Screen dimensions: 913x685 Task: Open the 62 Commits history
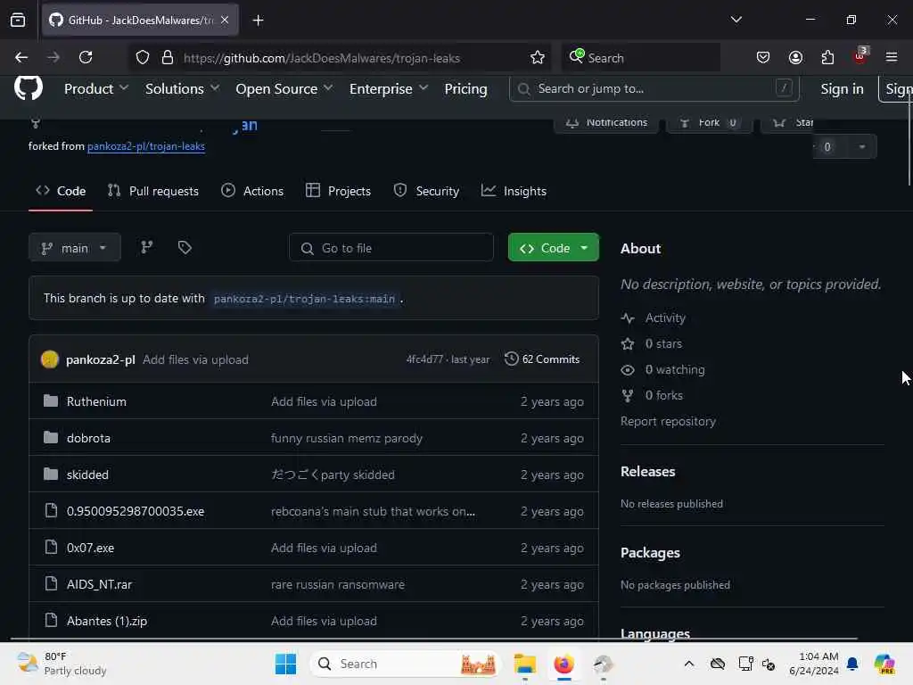pos(542,359)
